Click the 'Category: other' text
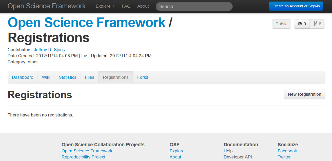The height and width of the screenshot is (161, 332). [23, 62]
